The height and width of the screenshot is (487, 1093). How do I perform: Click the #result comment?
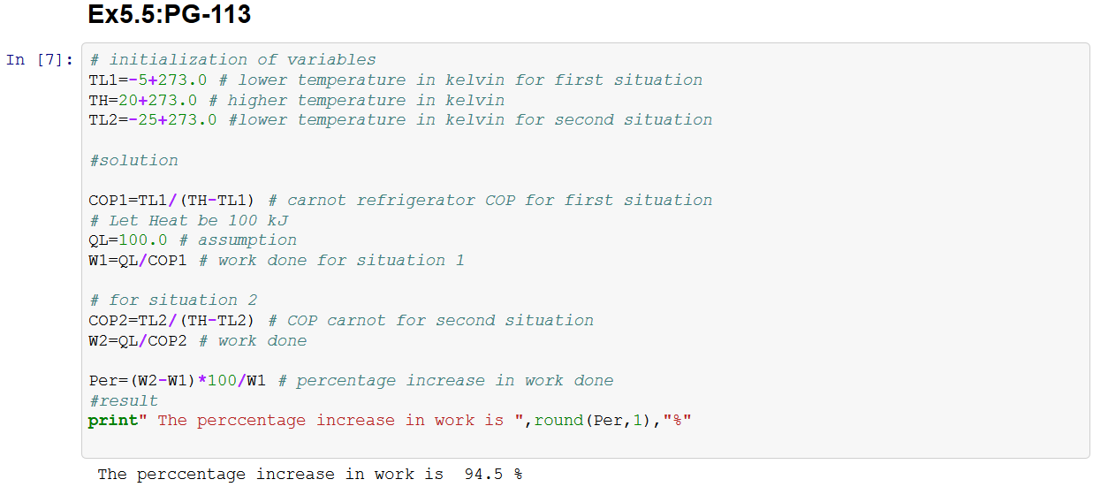point(124,401)
